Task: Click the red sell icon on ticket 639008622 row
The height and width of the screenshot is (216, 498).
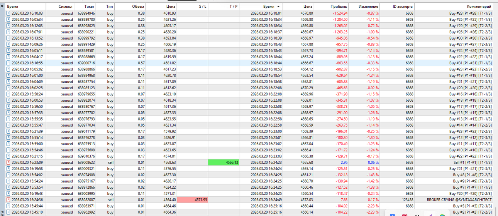Action: [x=8, y=162]
